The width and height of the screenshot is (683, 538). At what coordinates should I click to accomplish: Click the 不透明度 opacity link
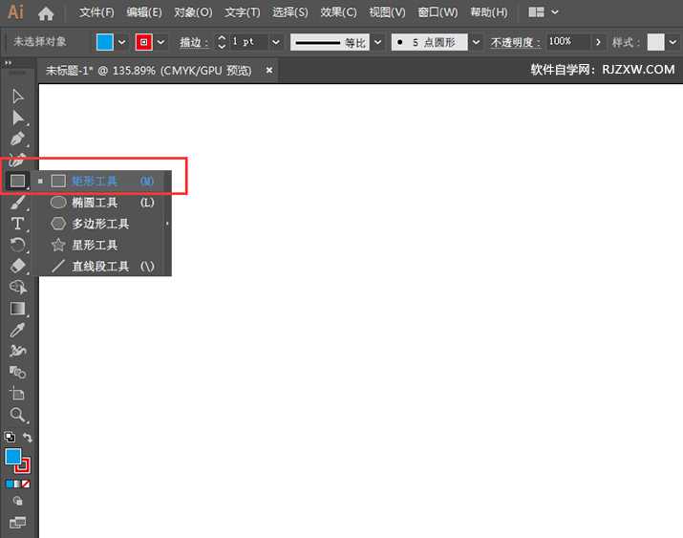(x=515, y=42)
